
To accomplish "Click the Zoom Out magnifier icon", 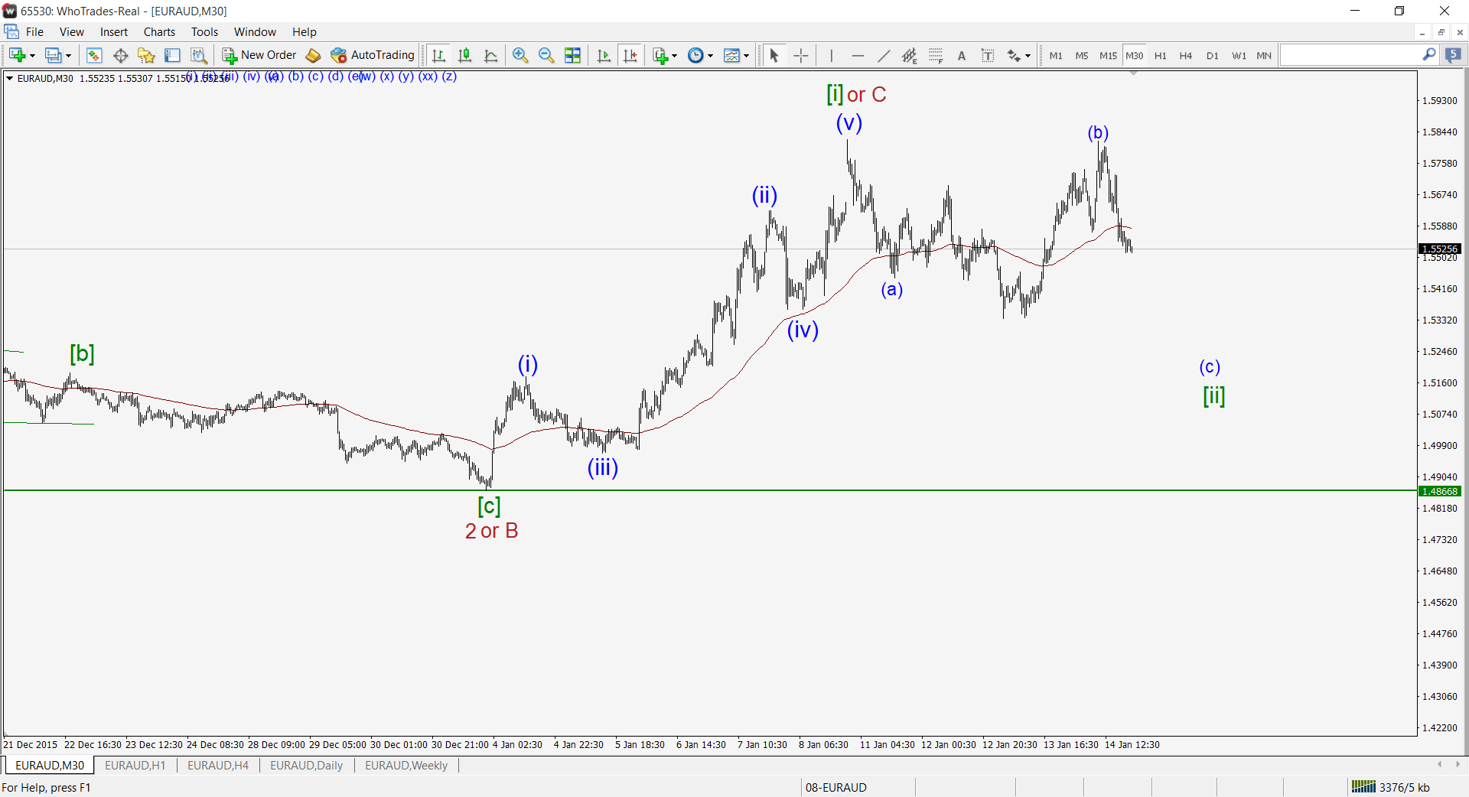I will pyautogui.click(x=546, y=55).
